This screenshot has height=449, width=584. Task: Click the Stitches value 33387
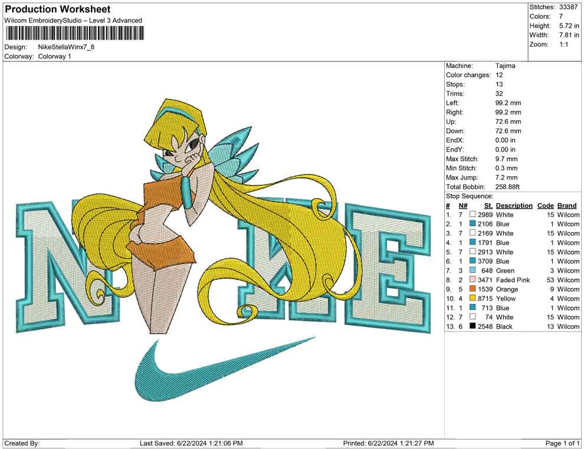[x=568, y=7]
